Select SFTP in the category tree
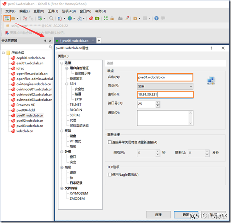The image size is (231, 223). (78, 99)
